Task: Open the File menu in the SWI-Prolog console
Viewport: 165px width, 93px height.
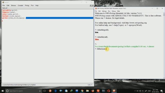Action: coord(96,11)
